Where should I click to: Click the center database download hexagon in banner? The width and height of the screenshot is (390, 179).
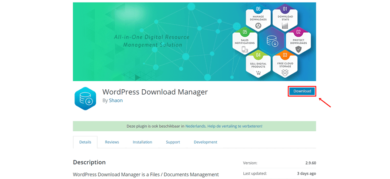(272, 41)
